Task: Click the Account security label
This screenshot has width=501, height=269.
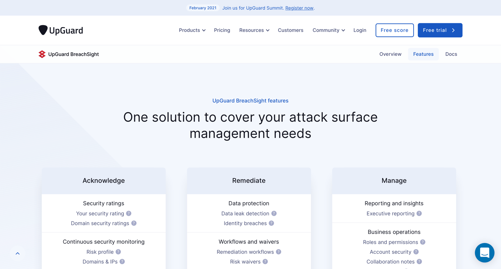Action: pos(390,252)
